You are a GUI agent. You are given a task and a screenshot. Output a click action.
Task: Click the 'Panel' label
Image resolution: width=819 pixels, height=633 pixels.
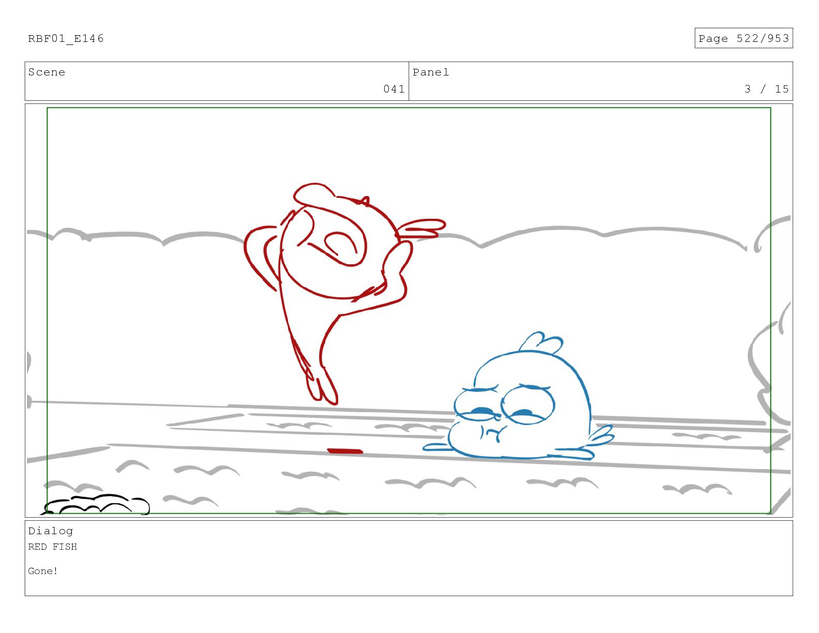[431, 72]
